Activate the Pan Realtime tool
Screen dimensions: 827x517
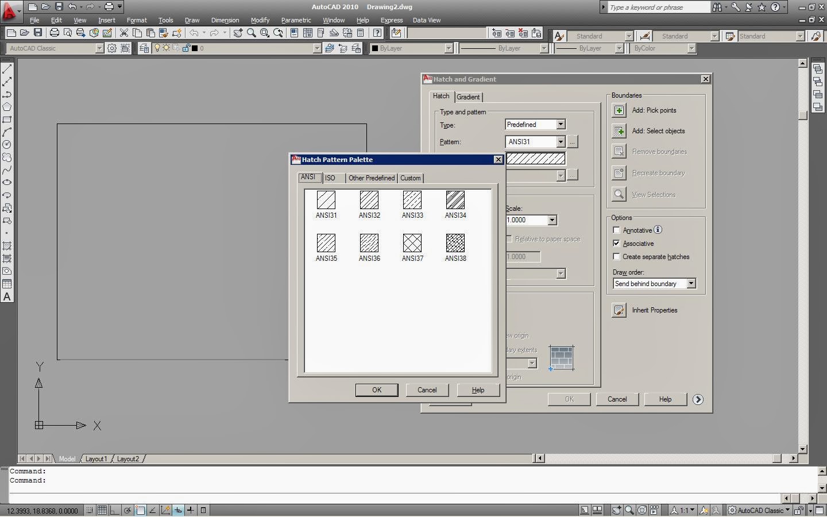238,33
